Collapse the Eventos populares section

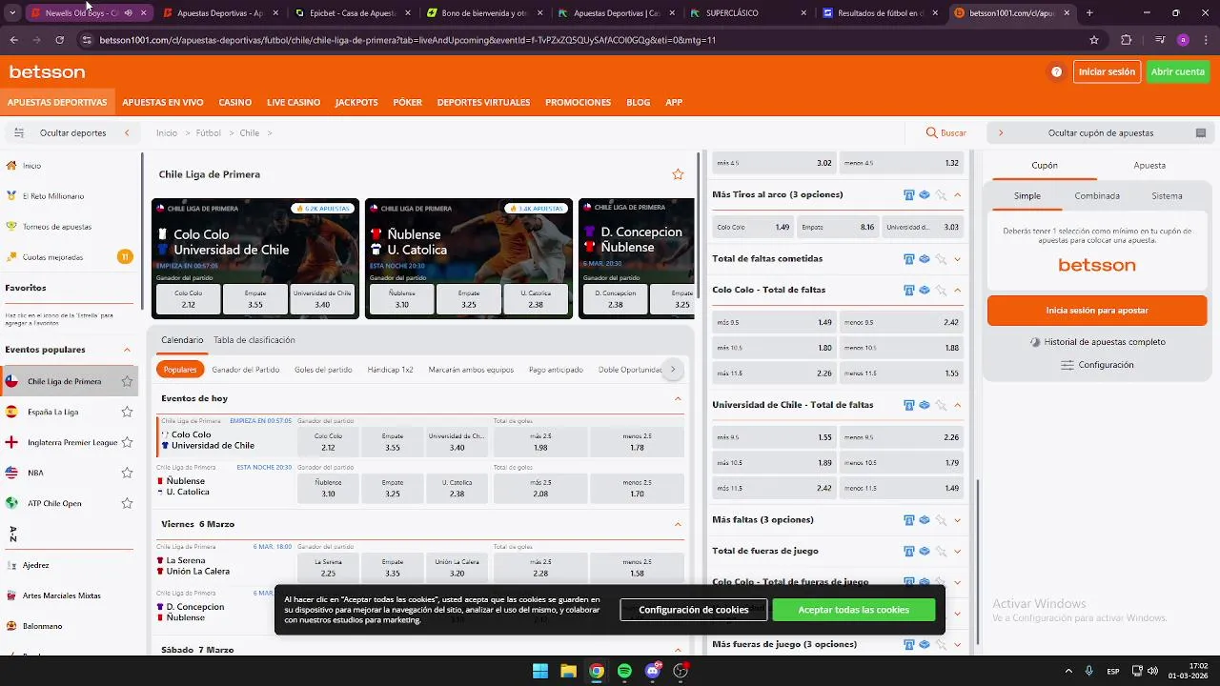(127, 350)
